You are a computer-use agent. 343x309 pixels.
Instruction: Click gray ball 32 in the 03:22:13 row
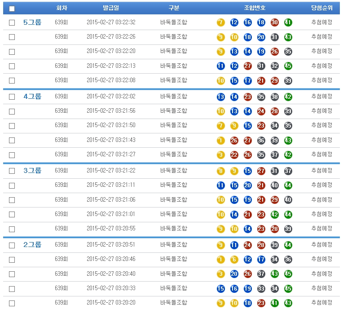(x=274, y=66)
